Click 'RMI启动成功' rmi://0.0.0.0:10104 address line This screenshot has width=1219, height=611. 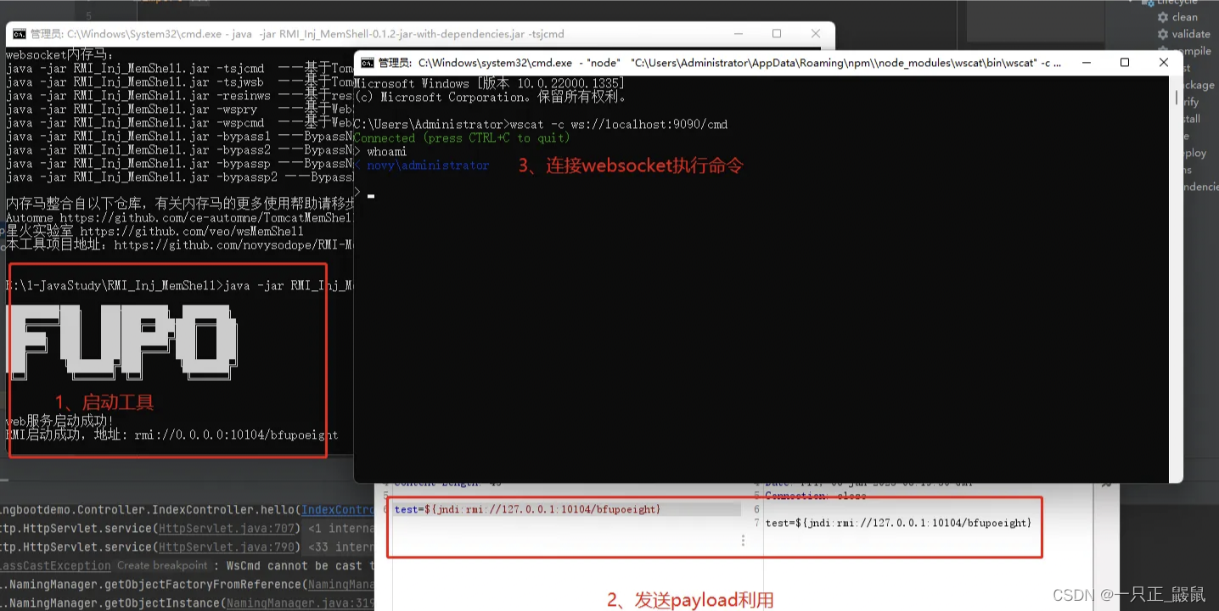172,434
